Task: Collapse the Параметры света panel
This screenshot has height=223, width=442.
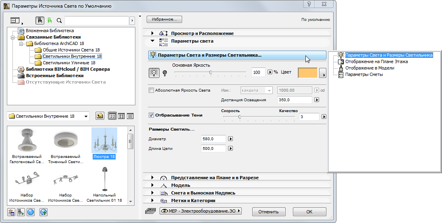Action: pos(152,41)
